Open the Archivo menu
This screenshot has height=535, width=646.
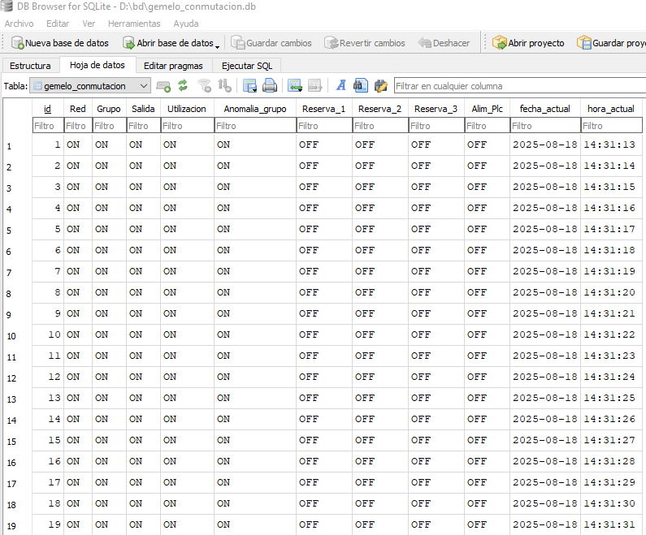(x=19, y=24)
